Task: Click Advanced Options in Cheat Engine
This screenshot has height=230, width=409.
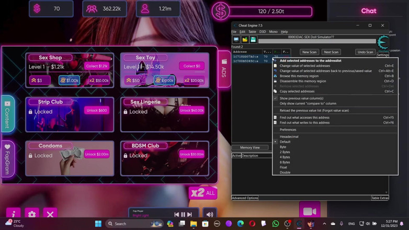Action: coord(245,198)
